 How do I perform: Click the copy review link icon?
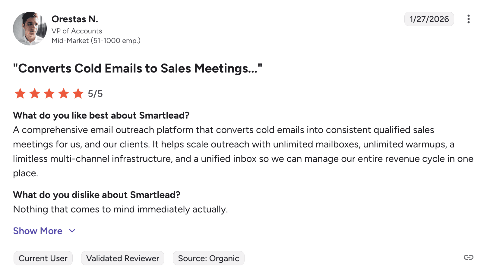coord(468,257)
